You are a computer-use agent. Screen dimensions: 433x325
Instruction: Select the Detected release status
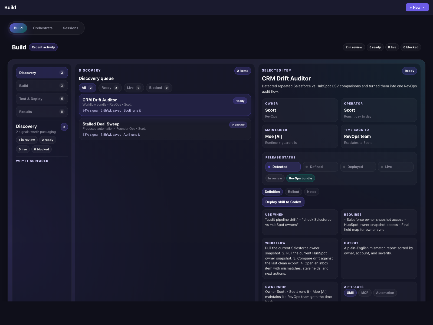tap(283, 167)
